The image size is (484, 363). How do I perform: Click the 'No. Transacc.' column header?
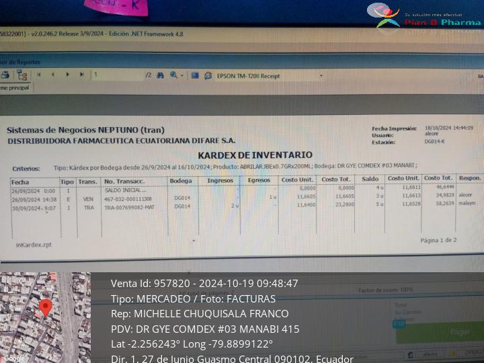tap(124, 182)
